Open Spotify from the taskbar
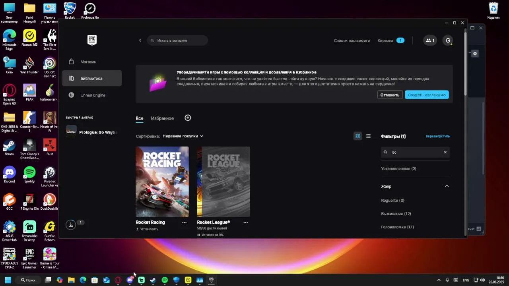The image size is (509, 286). pos(165,280)
